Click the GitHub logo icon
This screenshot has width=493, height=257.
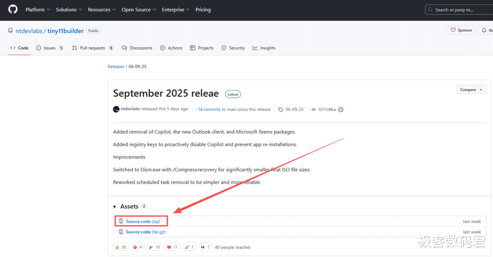13,10
